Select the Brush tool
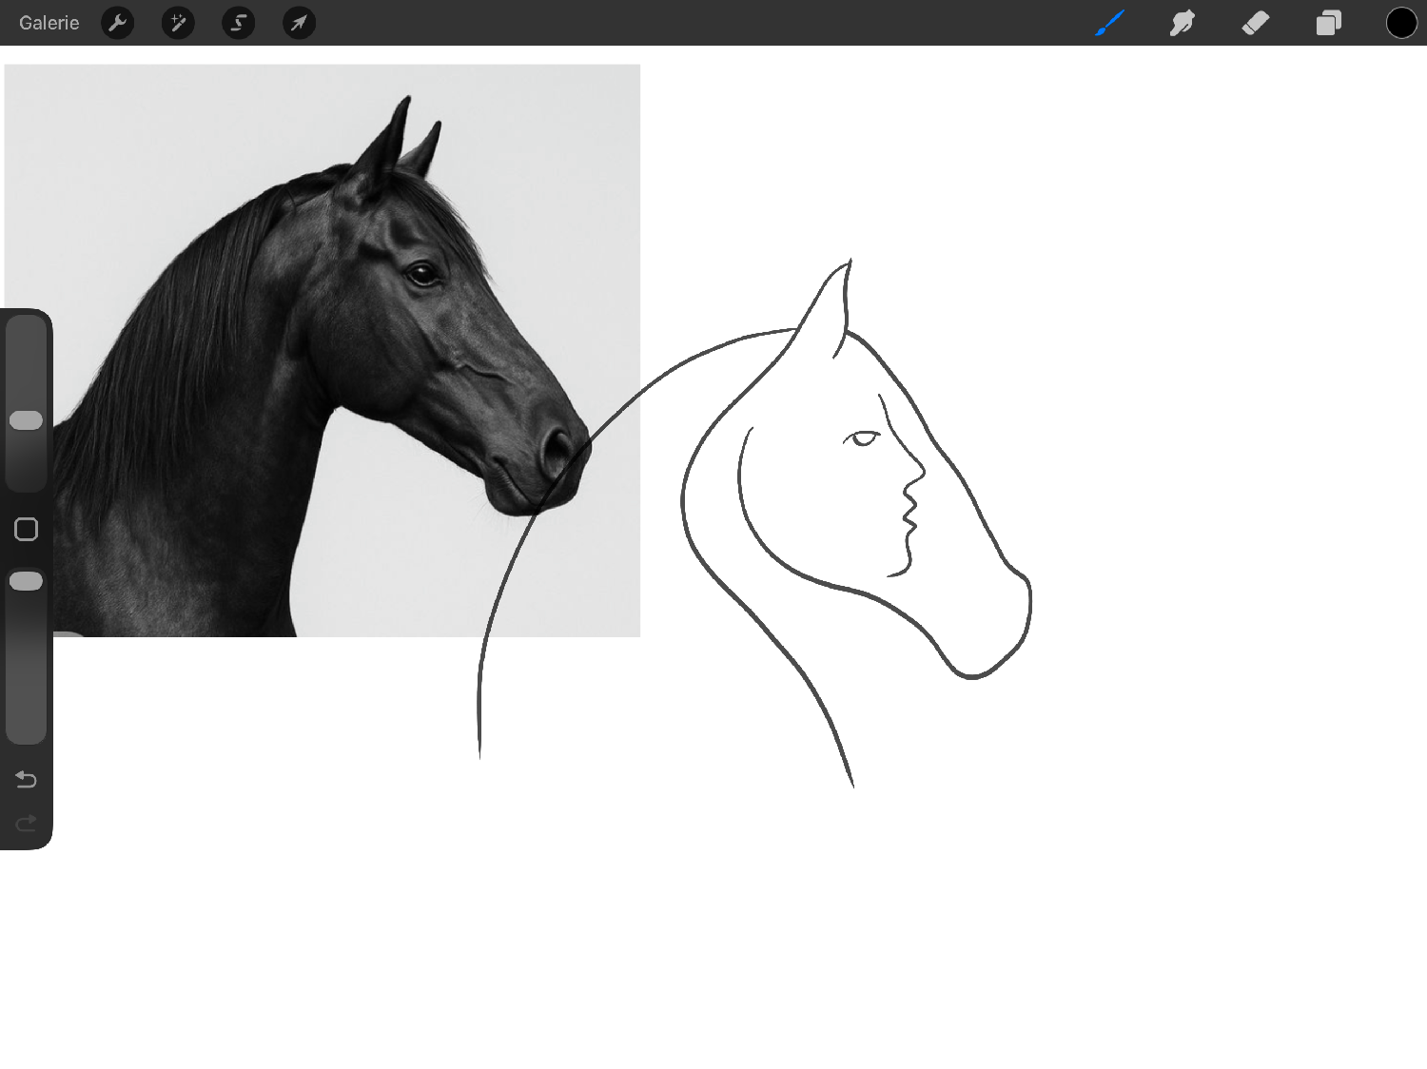The height and width of the screenshot is (1069, 1427). (1109, 23)
